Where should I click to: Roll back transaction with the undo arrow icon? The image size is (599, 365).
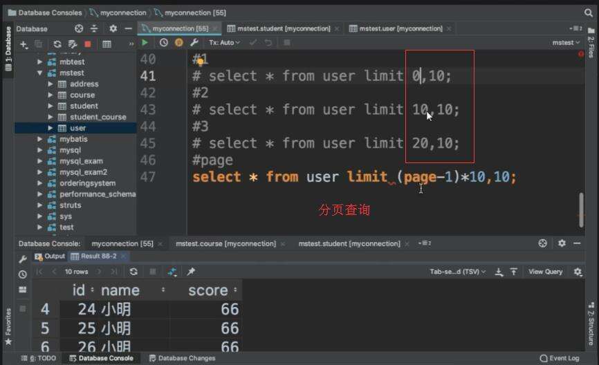point(268,43)
